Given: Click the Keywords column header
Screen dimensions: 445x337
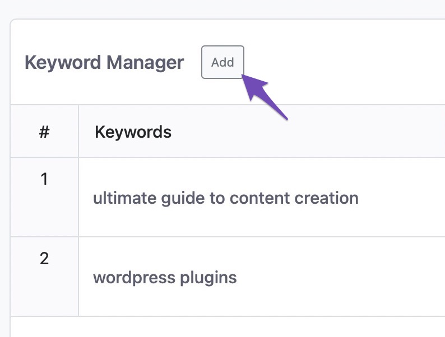Looking at the screenshot, I should tap(133, 132).
